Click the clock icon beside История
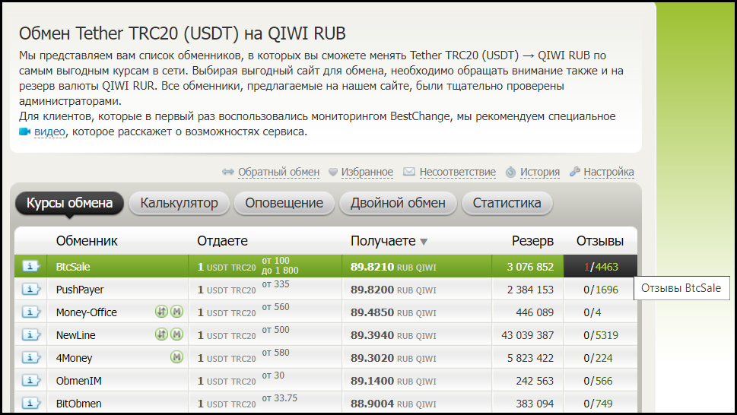Screen dimensions: 737x415 tap(511, 173)
